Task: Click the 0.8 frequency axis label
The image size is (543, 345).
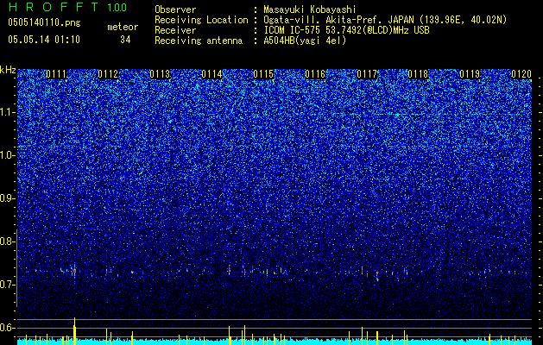Action: [x=7, y=241]
